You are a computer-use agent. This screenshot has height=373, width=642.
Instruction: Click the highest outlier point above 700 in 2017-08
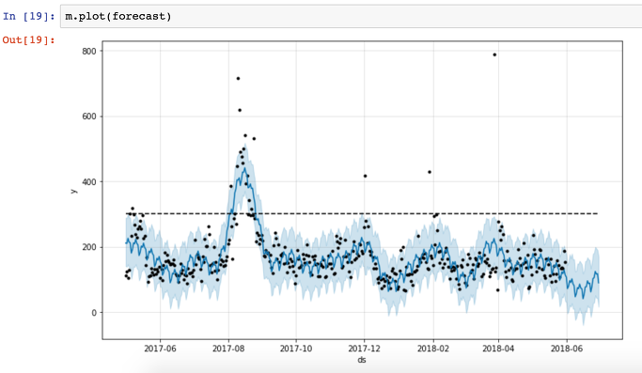238,78
